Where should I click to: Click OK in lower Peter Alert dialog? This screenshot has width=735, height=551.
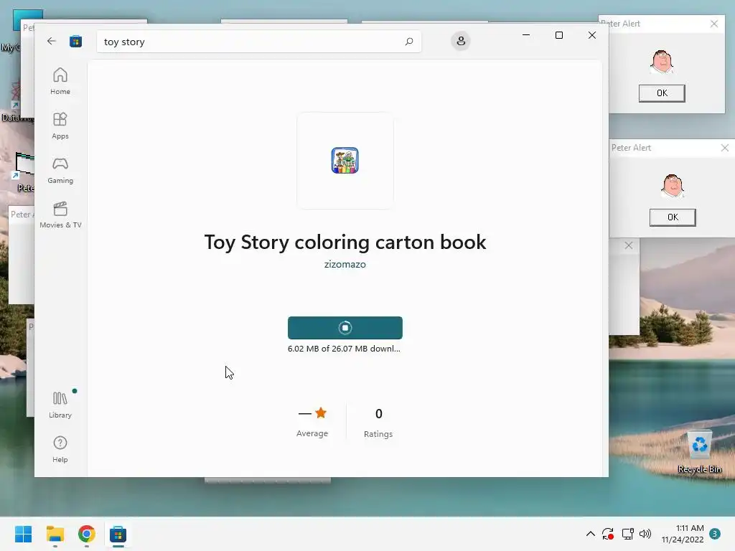tap(673, 217)
